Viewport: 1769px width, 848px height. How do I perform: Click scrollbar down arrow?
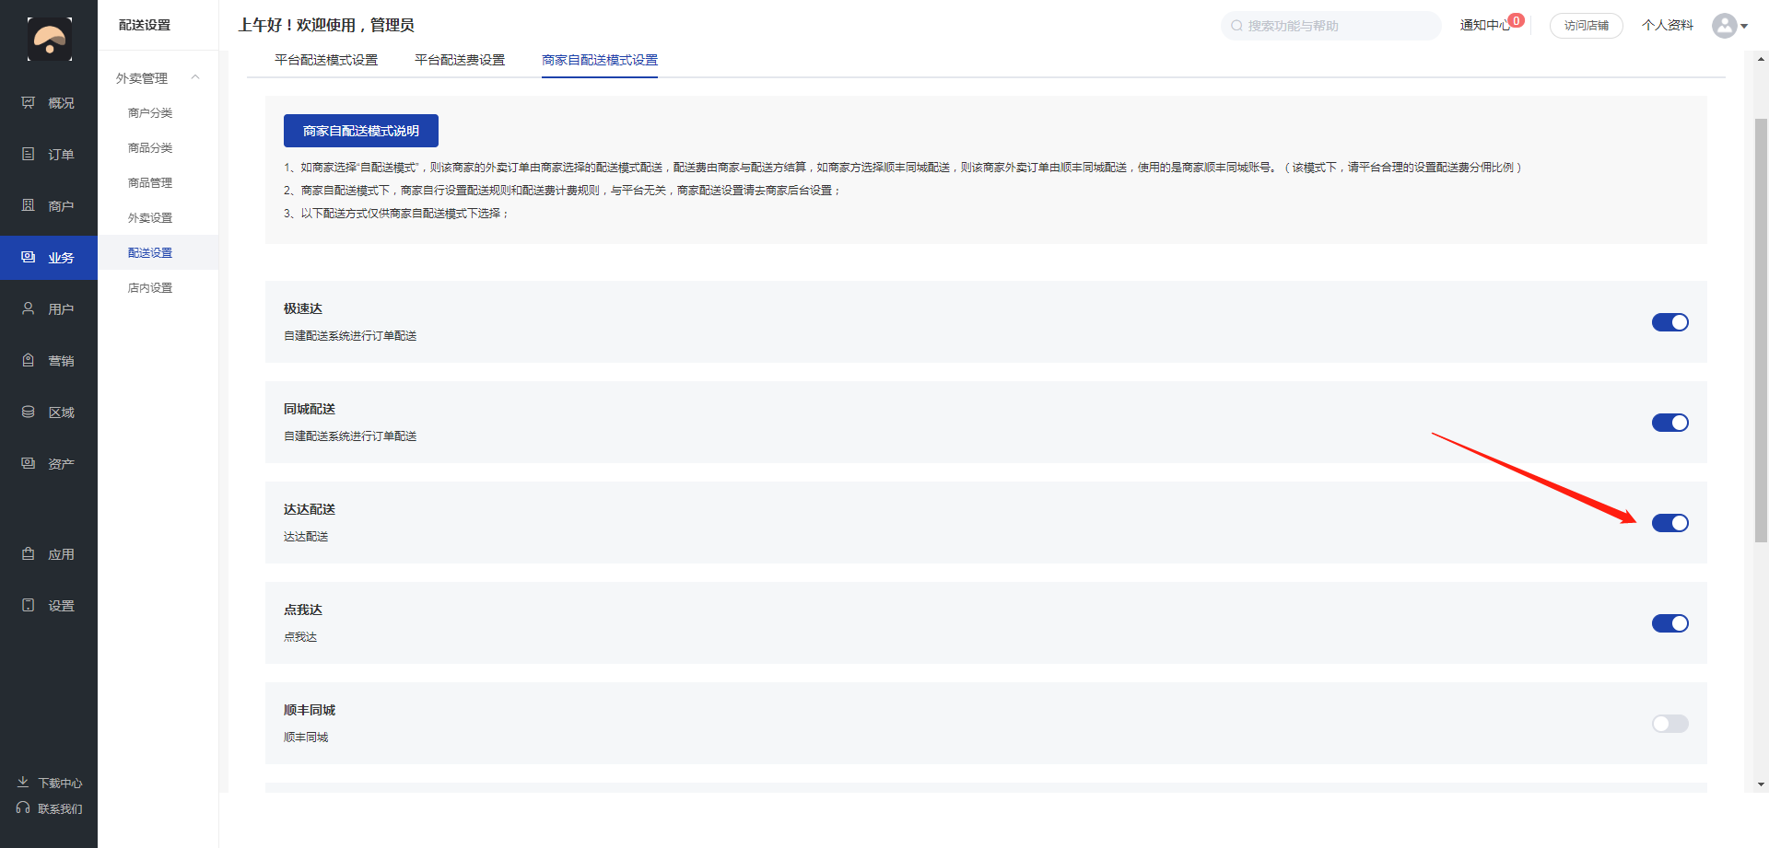(1762, 784)
